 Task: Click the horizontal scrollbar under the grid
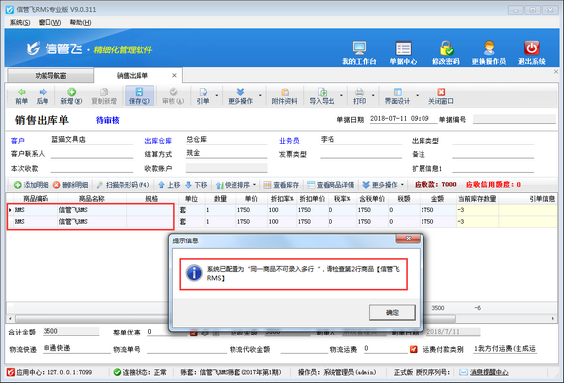point(235,319)
